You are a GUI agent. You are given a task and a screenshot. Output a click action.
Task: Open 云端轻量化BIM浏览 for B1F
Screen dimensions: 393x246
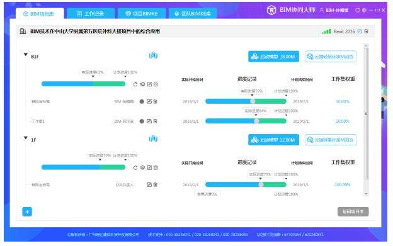pos(331,57)
